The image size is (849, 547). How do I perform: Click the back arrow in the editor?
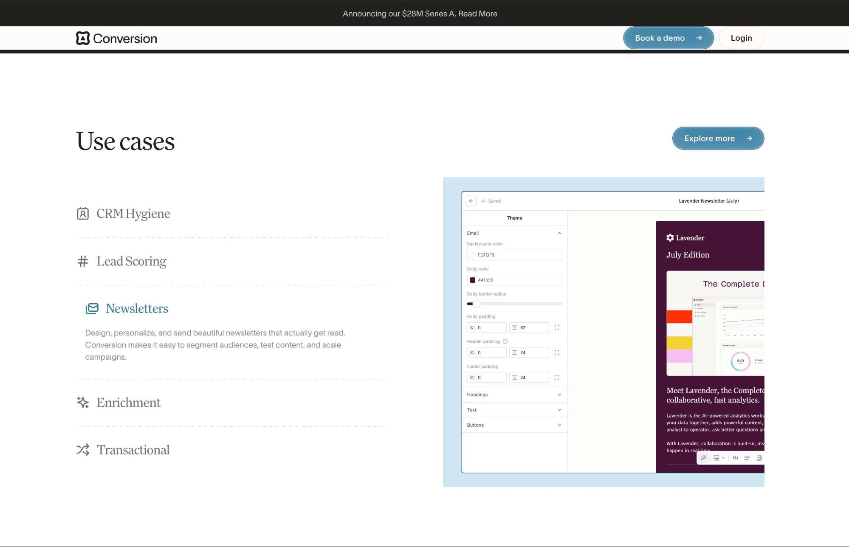click(x=471, y=201)
